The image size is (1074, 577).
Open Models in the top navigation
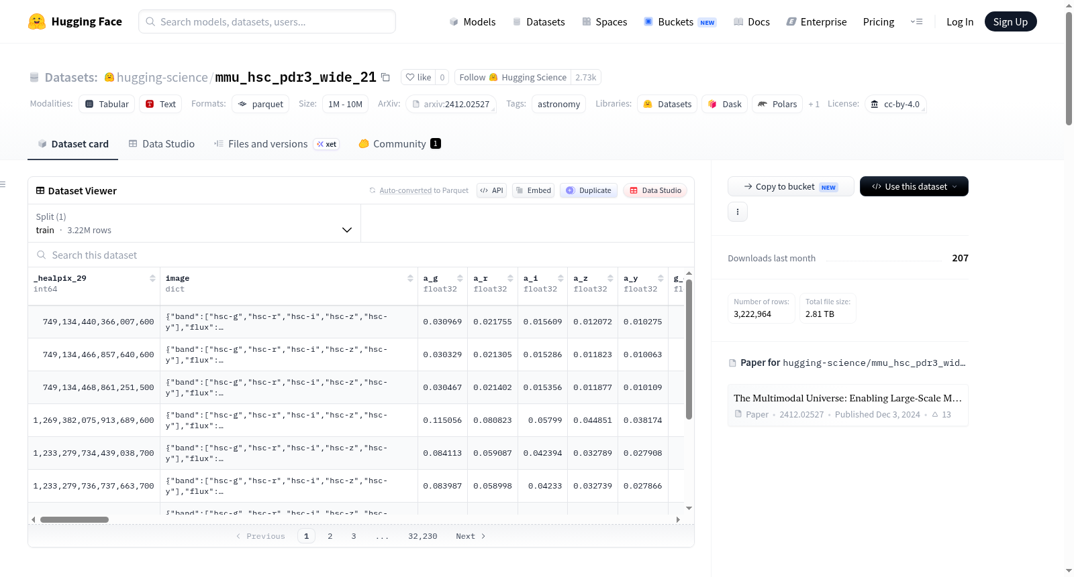pyautogui.click(x=472, y=21)
